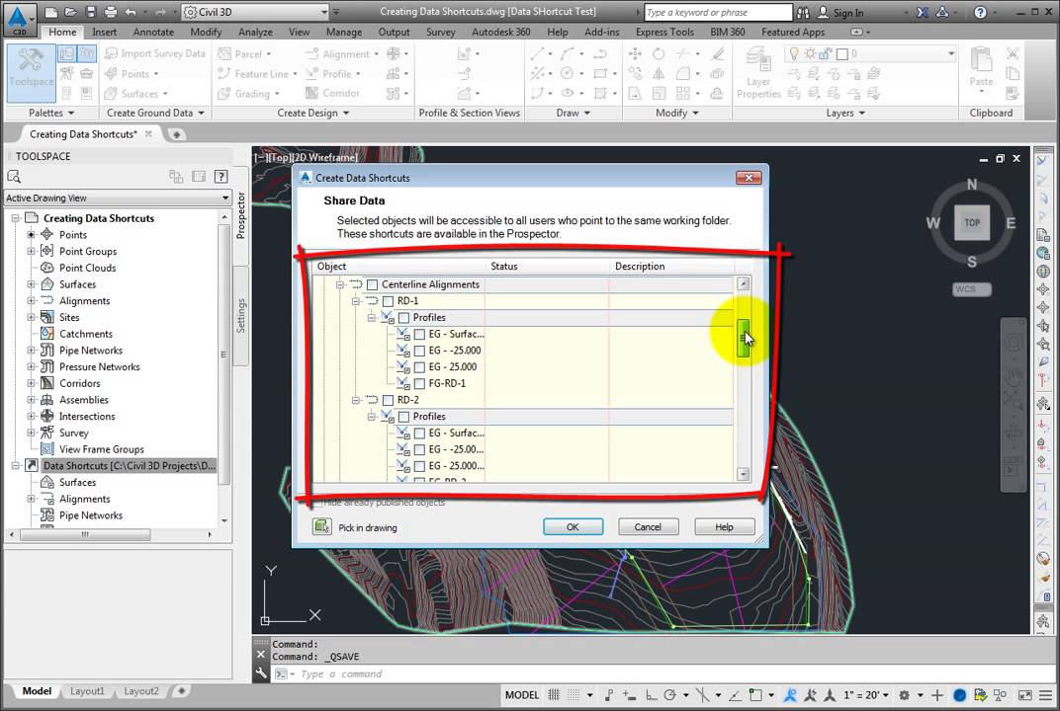Check the RD-2 Profiles checkbox
The height and width of the screenshot is (711, 1060).
(x=403, y=417)
